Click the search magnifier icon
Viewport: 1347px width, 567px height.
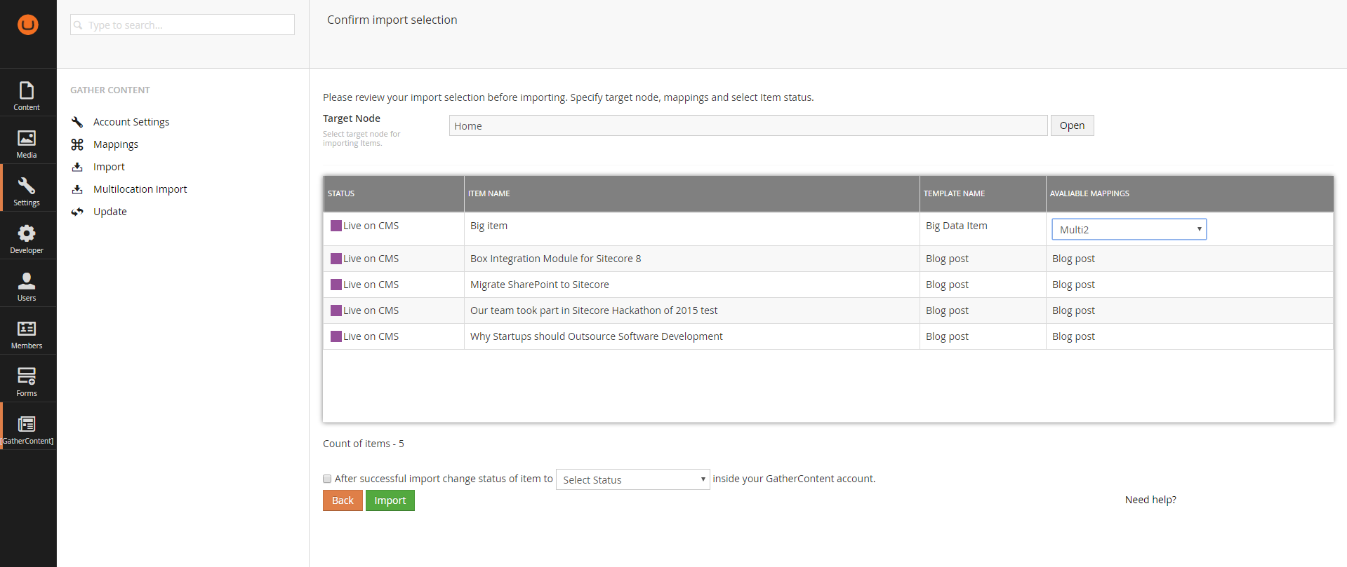[x=78, y=25]
